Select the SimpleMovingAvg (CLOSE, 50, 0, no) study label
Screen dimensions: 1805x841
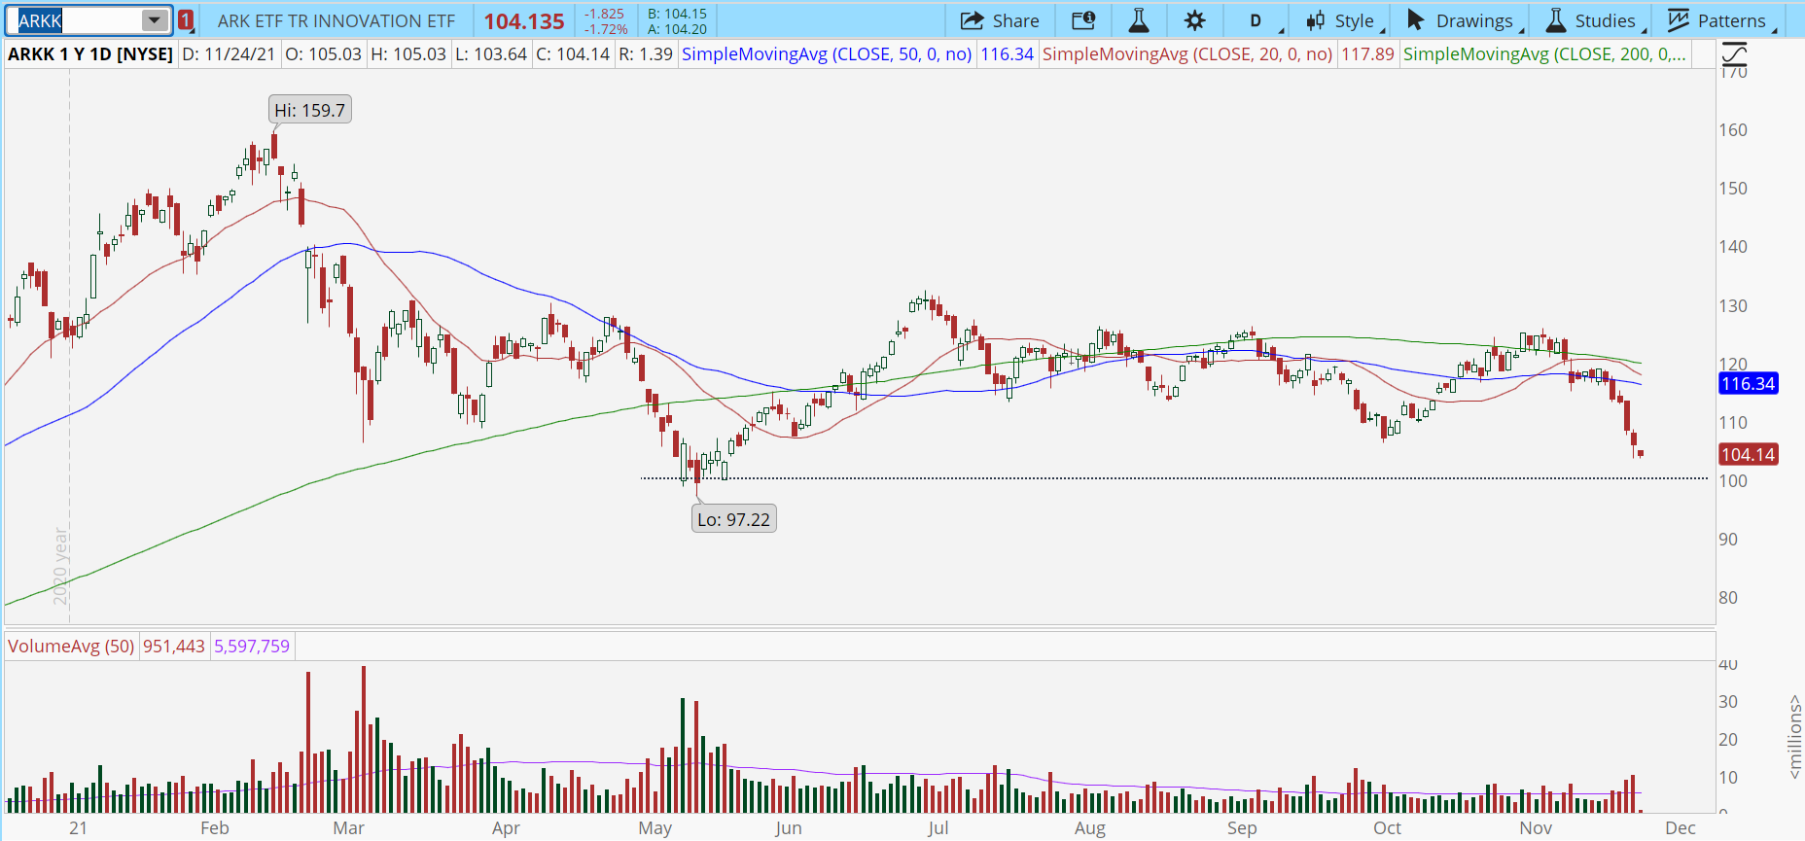(827, 54)
